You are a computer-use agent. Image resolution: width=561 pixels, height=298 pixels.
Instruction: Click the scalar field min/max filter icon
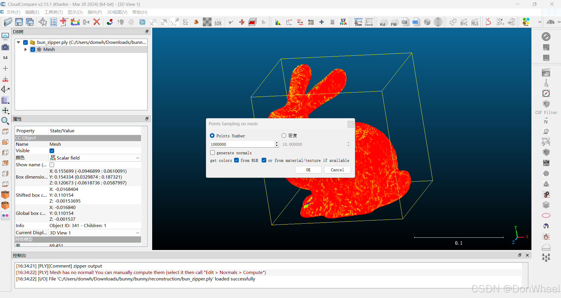point(300,22)
